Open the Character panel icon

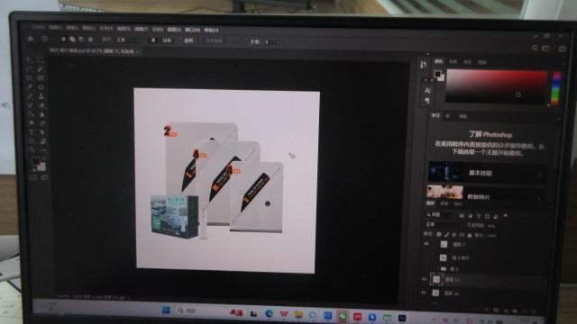(x=427, y=90)
